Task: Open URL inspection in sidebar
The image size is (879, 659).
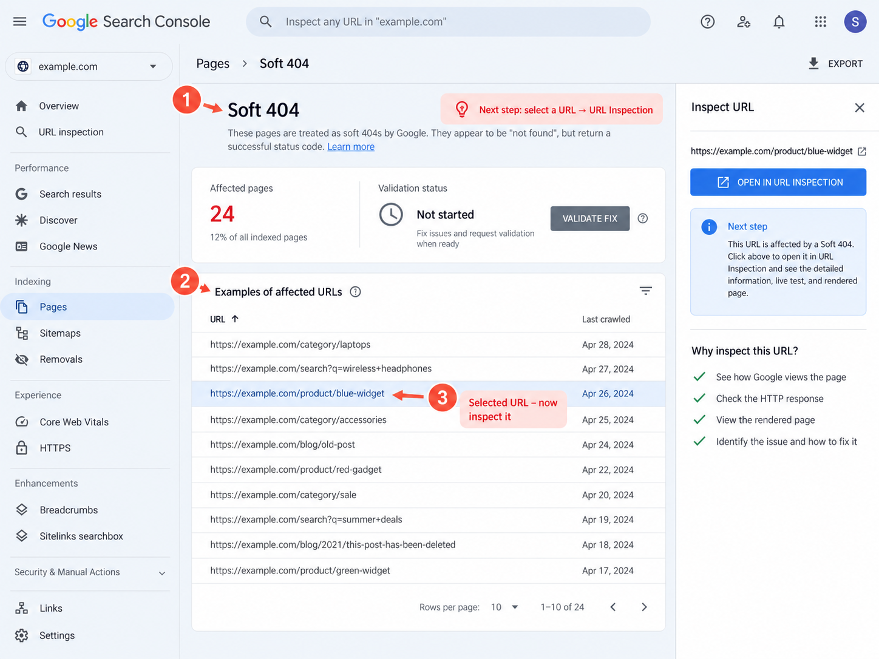Action: pyautogui.click(x=71, y=132)
